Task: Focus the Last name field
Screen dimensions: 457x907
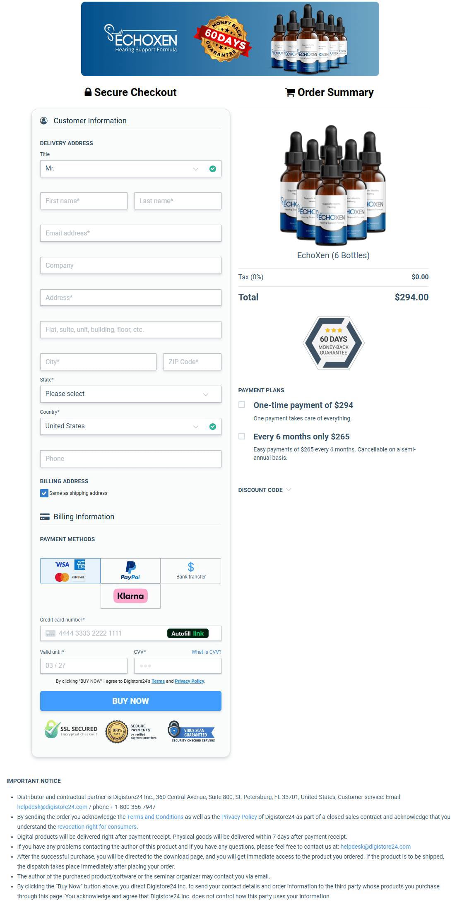Action: (x=178, y=201)
